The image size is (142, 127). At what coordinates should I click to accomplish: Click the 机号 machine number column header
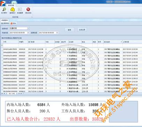(x=100, y=42)
